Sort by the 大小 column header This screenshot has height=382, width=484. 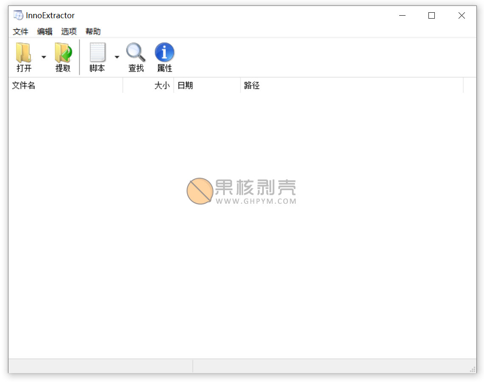pyautogui.click(x=148, y=85)
